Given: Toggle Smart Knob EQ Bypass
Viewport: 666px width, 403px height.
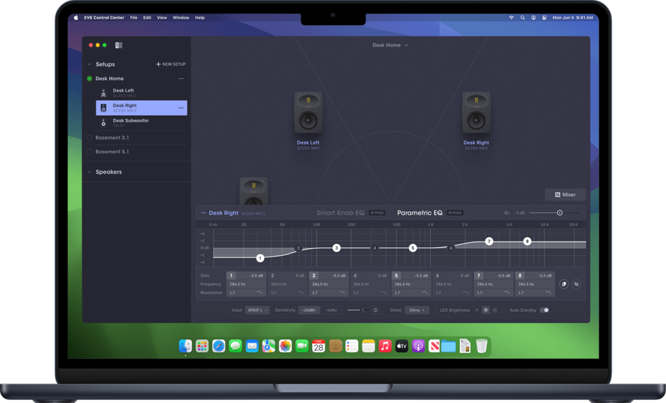Looking at the screenshot, I should (377, 213).
